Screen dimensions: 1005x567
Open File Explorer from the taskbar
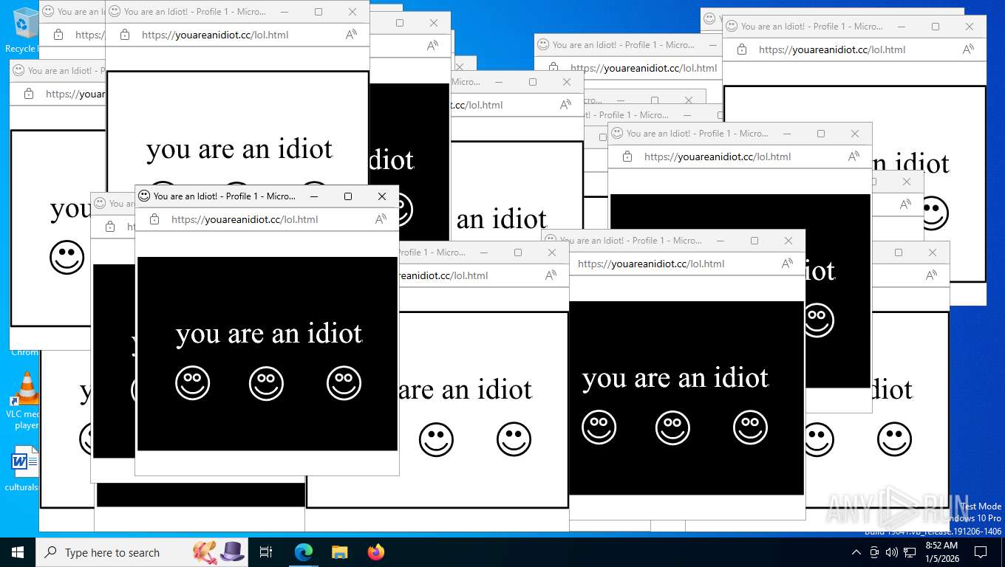tap(339, 552)
